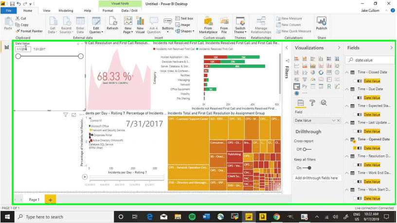The height and width of the screenshot is (223, 397).
Task: Click Refresh in the ribbon
Action: point(112,23)
